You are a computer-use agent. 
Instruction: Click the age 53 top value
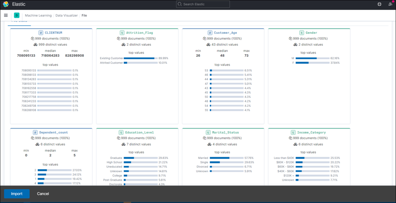pos(206,71)
